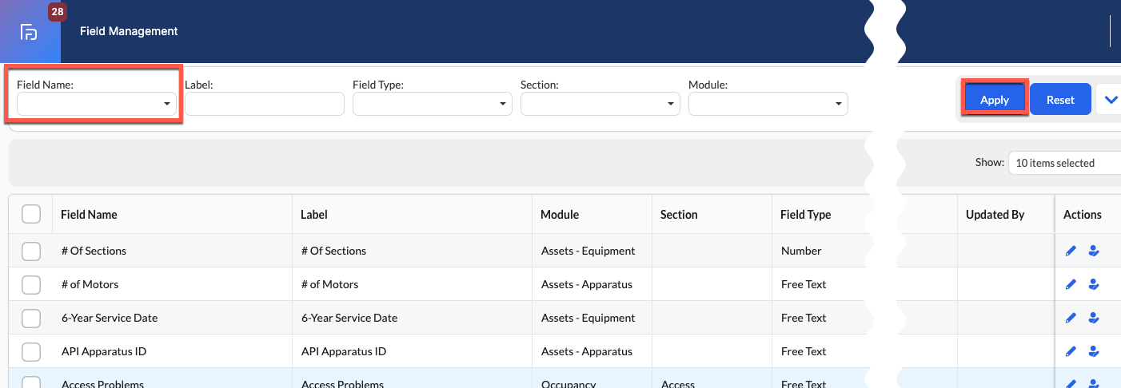
Task: Click the Reset filter button
Action: [1060, 100]
